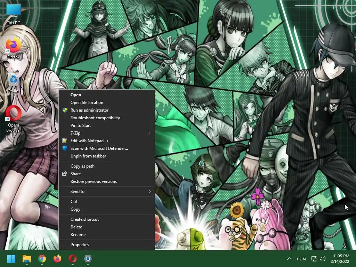356x267 pixels.
Task: Open the clock and date flyout
Action: pyautogui.click(x=340, y=259)
